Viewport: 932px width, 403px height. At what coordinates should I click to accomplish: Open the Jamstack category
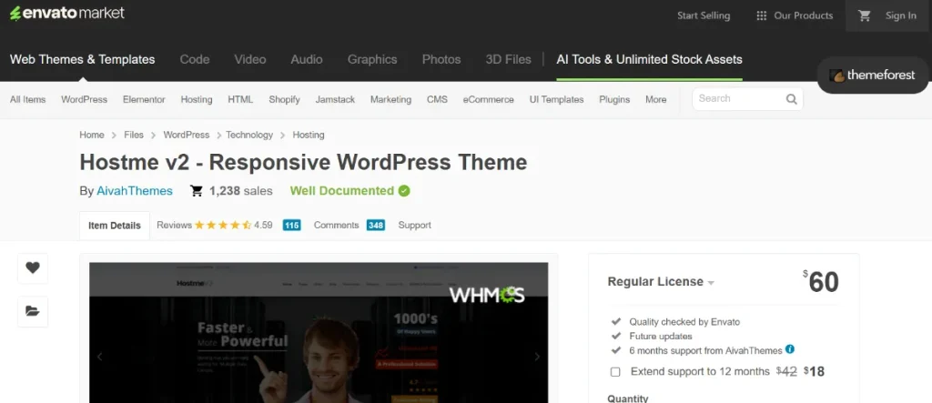tap(335, 100)
